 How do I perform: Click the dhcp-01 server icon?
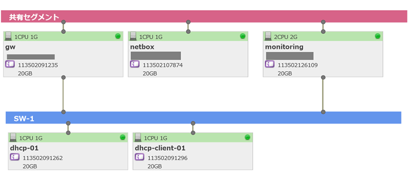point(14,138)
